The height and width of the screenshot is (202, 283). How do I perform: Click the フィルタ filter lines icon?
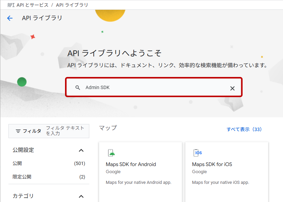pyautogui.click(x=18, y=131)
